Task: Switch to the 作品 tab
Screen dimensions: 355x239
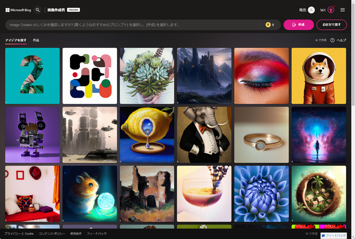Action: pos(35,40)
